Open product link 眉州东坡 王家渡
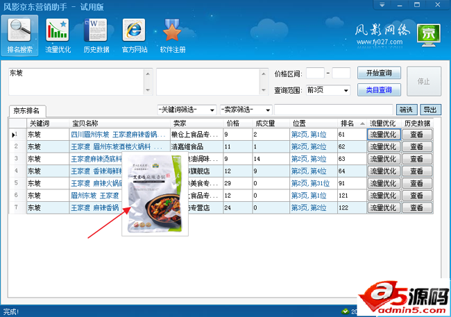This screenshot has height=317, width=451. coord(95,196)
